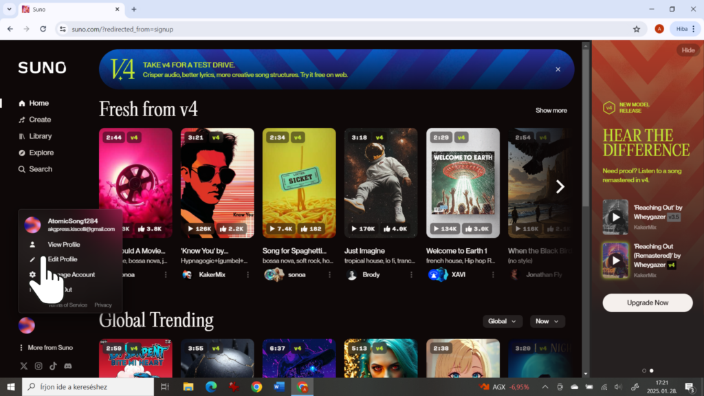Go to Explore in the sidebar
704x396 pixels.
click(x=41, y=153)
